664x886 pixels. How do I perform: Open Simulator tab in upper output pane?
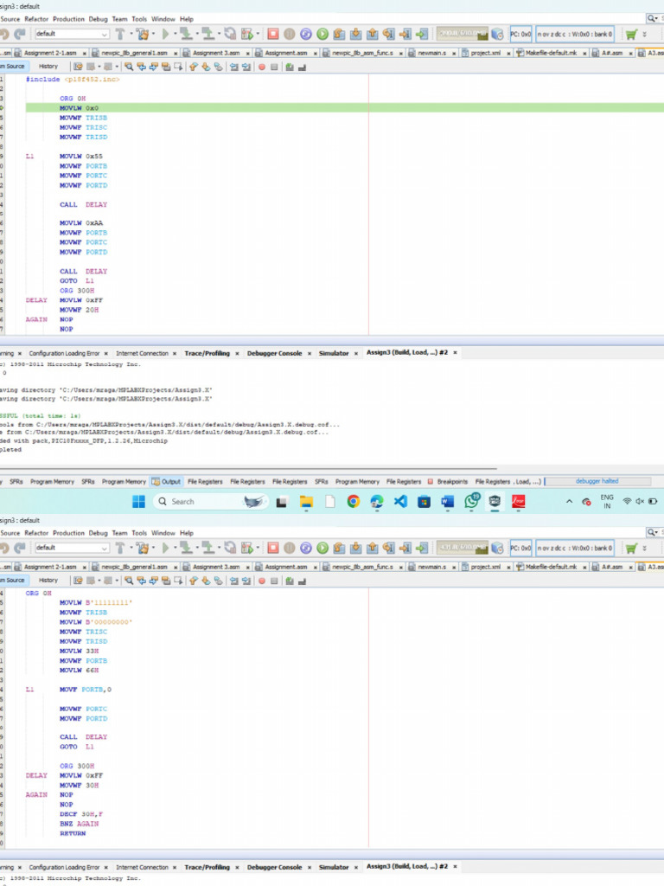point(334,353)
